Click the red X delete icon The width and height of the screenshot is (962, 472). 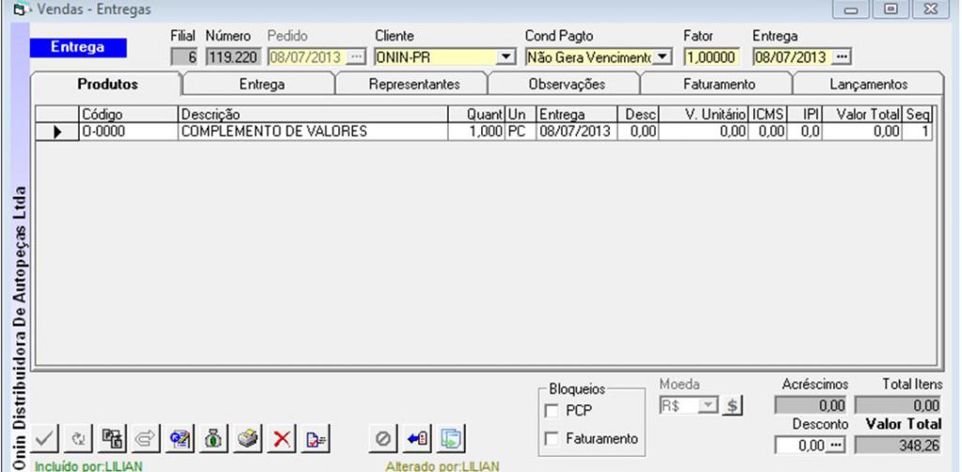pyautogui.click(x=282, y=439)
